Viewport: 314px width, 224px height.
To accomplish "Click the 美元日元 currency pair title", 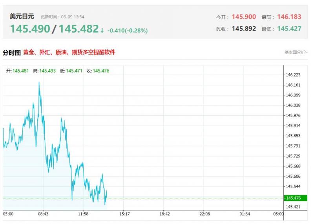I will pyautogui.click(x=22, y=16).
